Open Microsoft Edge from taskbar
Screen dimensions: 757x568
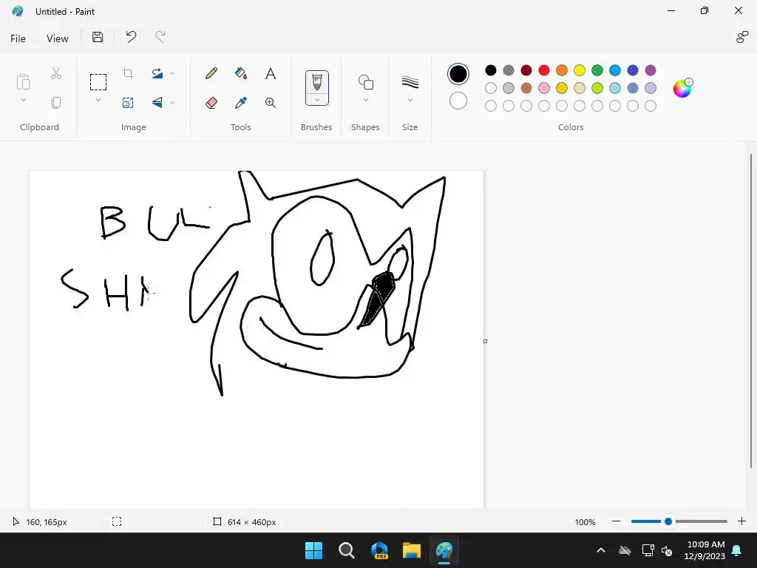(379, 550)
